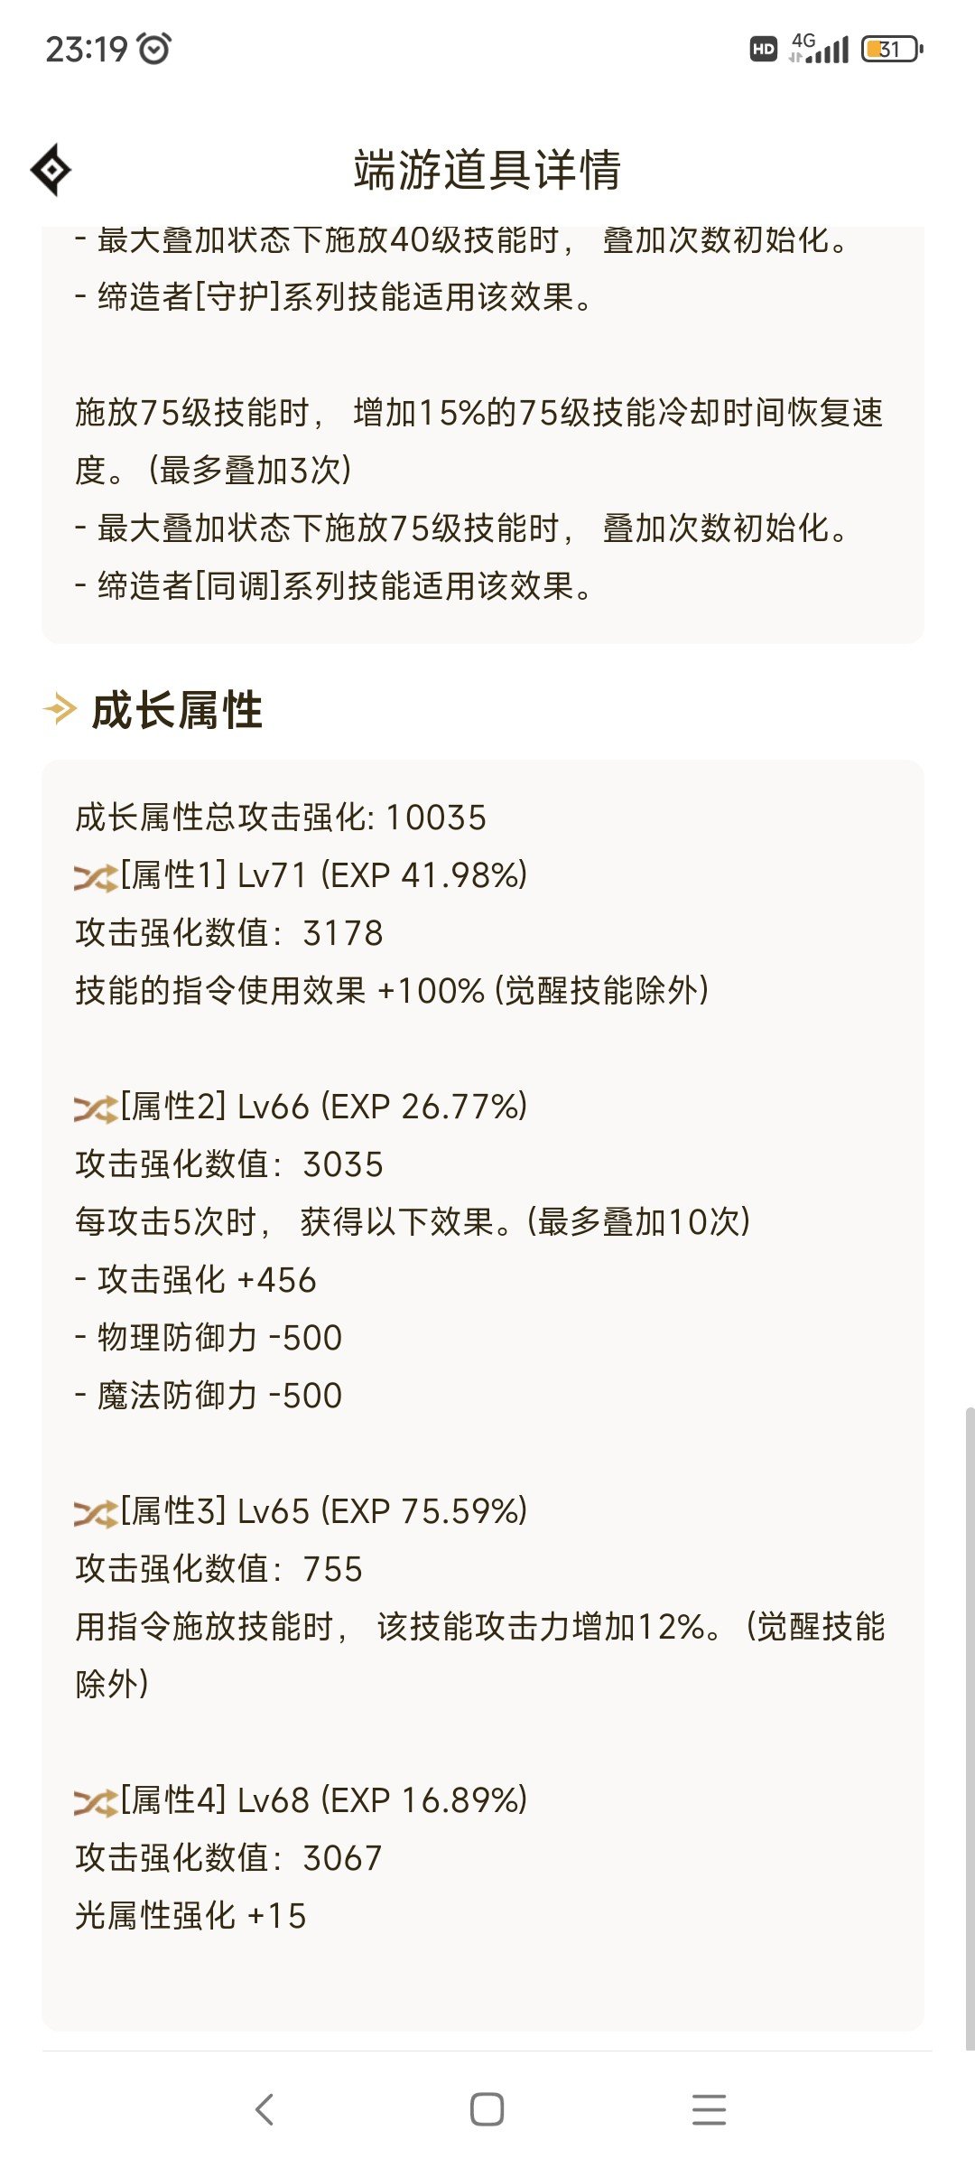Tap the shuffle icon beside 属性2
The width and height of the screenshot is (975, 2168).
[95, 1108]
